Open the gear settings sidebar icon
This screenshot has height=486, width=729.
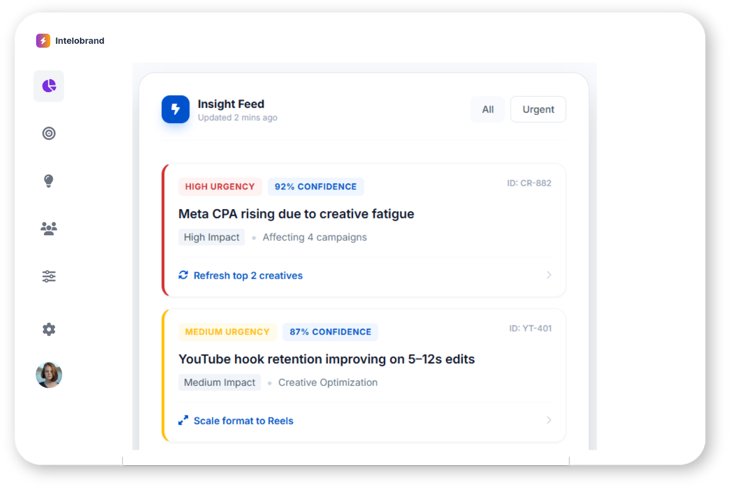49,329
